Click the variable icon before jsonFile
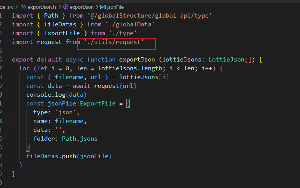 [103, 7]
